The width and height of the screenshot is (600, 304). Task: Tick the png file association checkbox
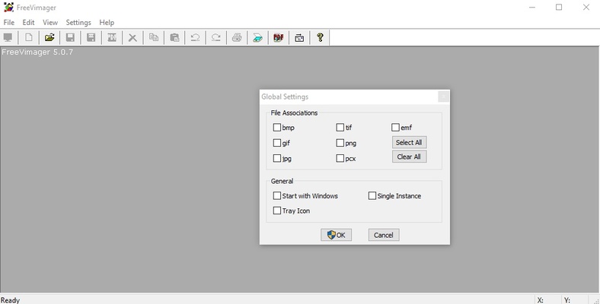pyautogui.click(x=340, y=143)
